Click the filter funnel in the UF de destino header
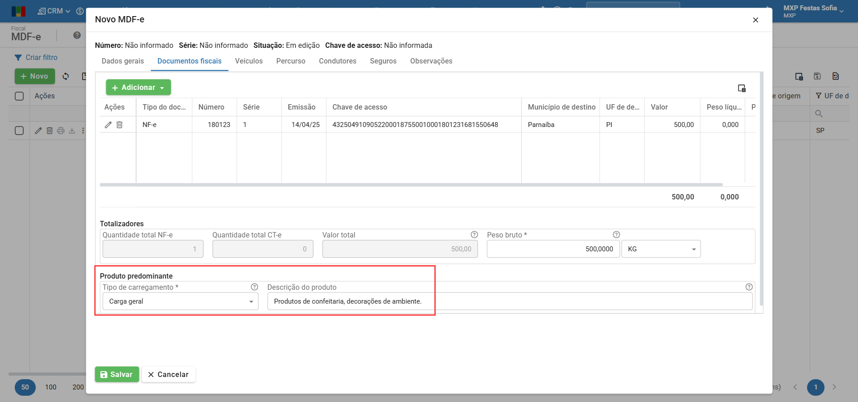The width and height of the screenshot is (858, 402). (x=819, y=96)
